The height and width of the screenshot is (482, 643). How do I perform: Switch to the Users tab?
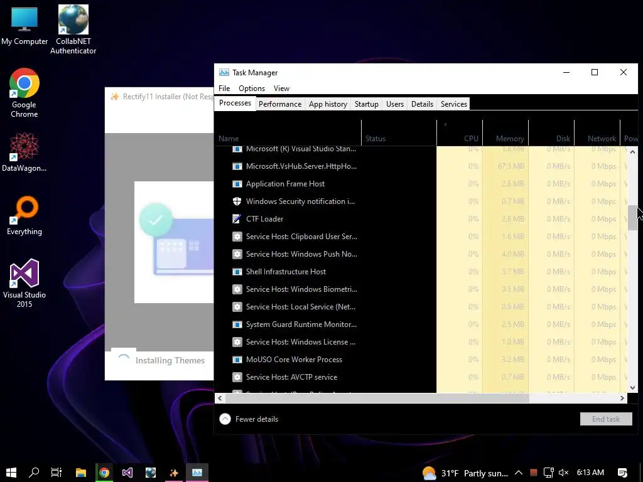[x=395, y=104]
